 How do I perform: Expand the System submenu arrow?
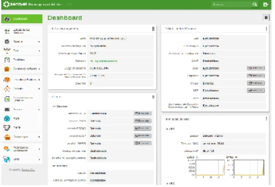39,42
